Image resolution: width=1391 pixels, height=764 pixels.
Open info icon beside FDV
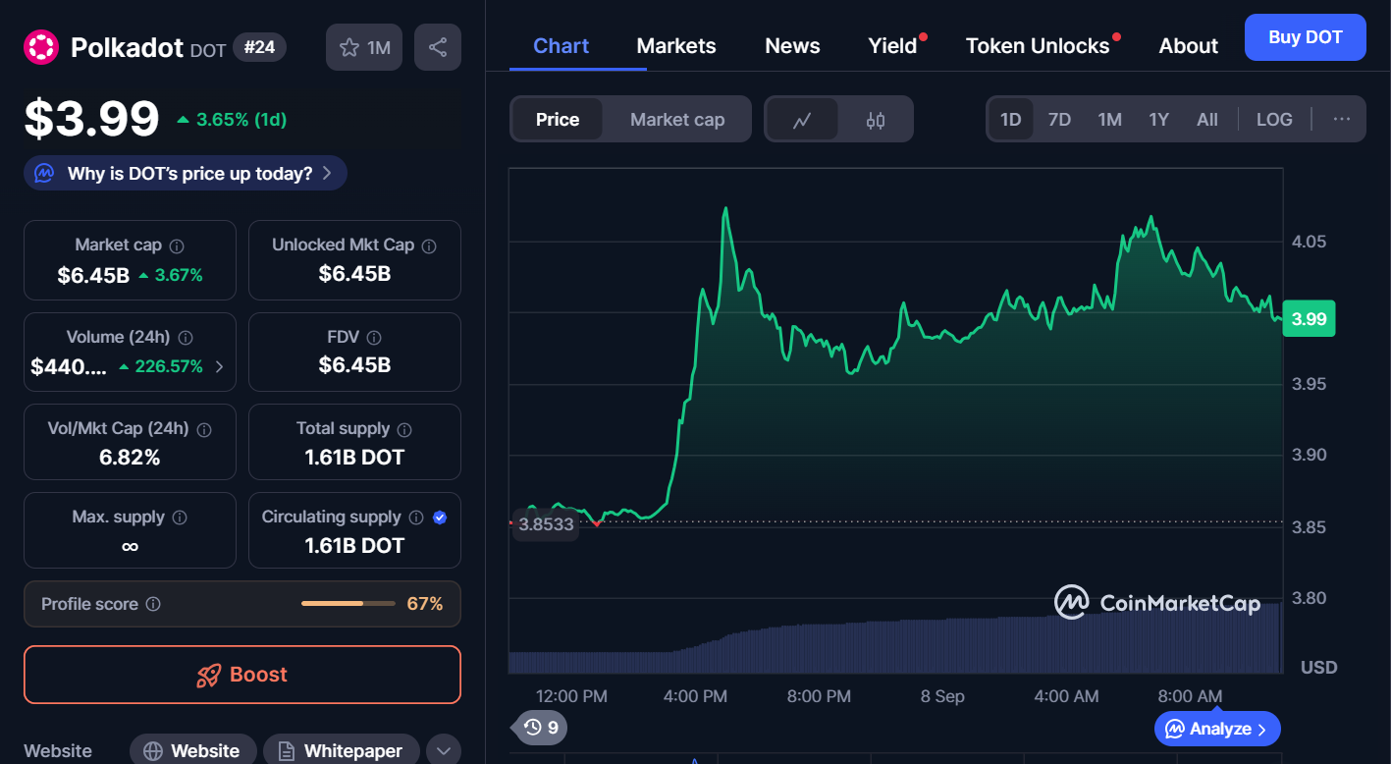[374, 338]
